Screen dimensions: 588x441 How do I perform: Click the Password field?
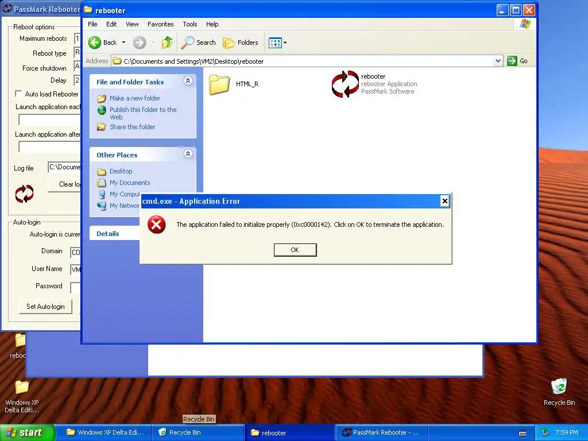76,287
